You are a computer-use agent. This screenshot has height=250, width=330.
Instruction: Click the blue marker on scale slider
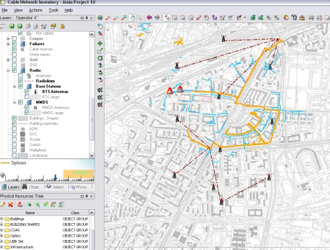(x=54, y=177)
